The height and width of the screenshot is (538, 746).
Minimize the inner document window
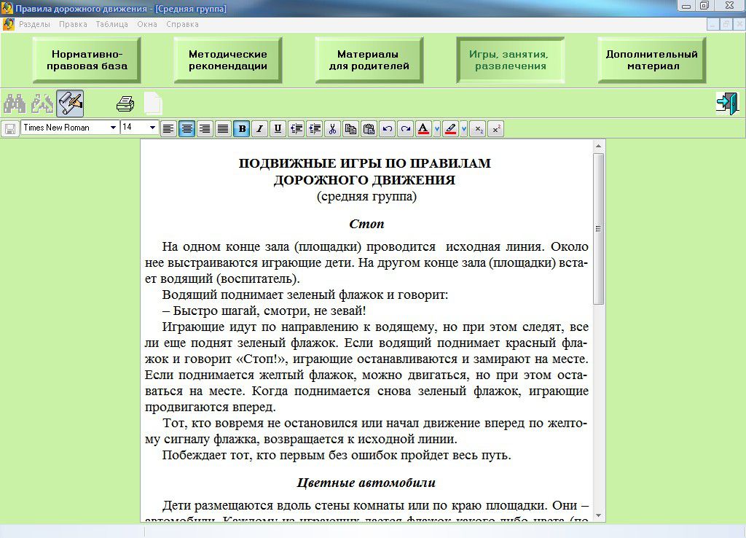712,25
